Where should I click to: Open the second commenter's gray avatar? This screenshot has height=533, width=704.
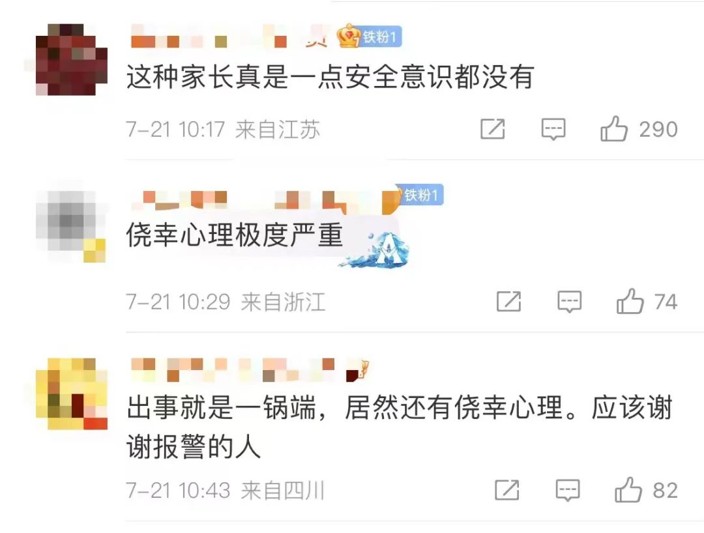72,226
